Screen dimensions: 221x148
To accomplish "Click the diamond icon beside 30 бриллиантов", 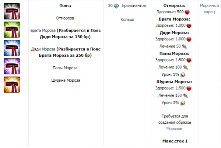I will pos(117,6).
